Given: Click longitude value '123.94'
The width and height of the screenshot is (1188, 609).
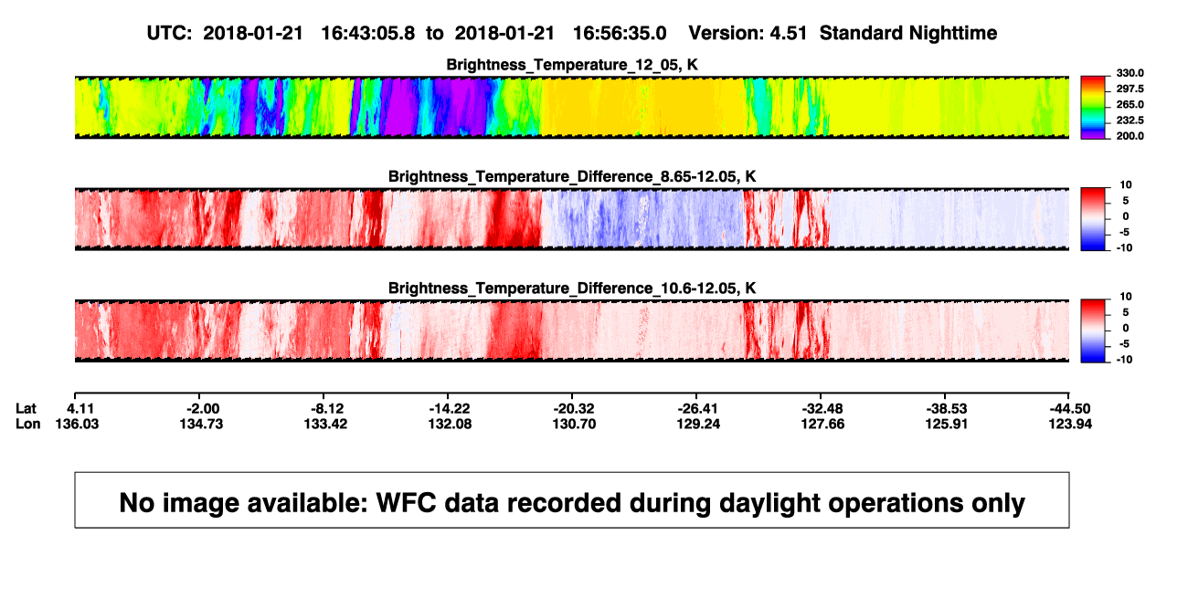Looking at the screenshot, I should pyautogui.click(x=1069, y=424).
